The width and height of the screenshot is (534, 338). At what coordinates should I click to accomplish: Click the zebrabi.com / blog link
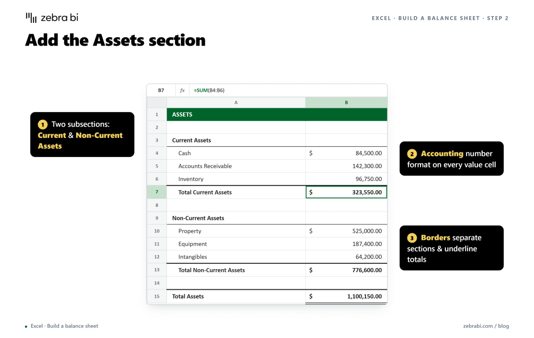(x=486, y=326)
